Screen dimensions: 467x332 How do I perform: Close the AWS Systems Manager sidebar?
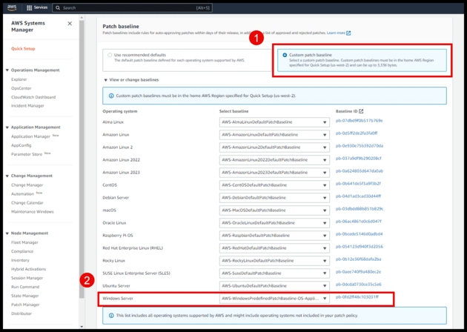[70, 24]
